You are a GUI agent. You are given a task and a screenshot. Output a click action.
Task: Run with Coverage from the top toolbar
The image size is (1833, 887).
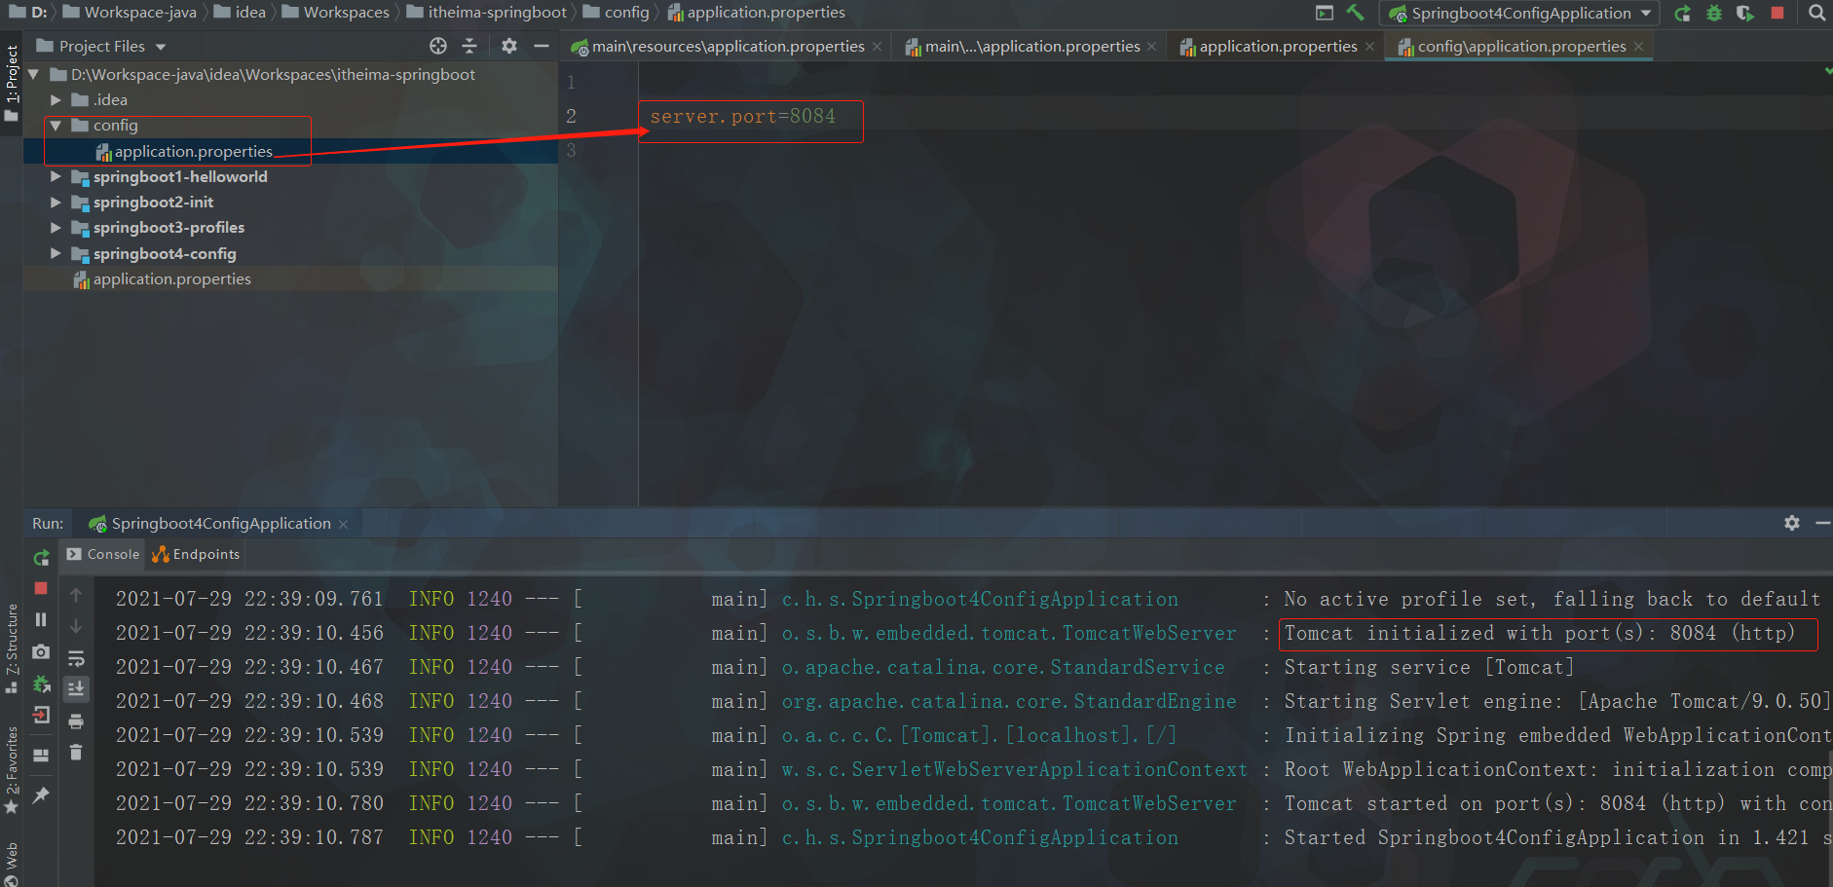(1745, 13)
